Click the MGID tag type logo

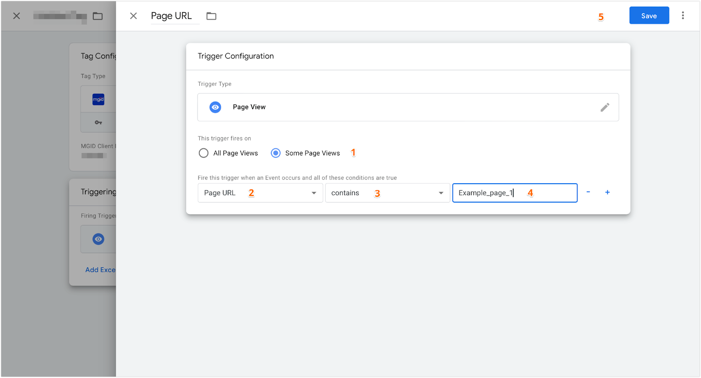98,99
